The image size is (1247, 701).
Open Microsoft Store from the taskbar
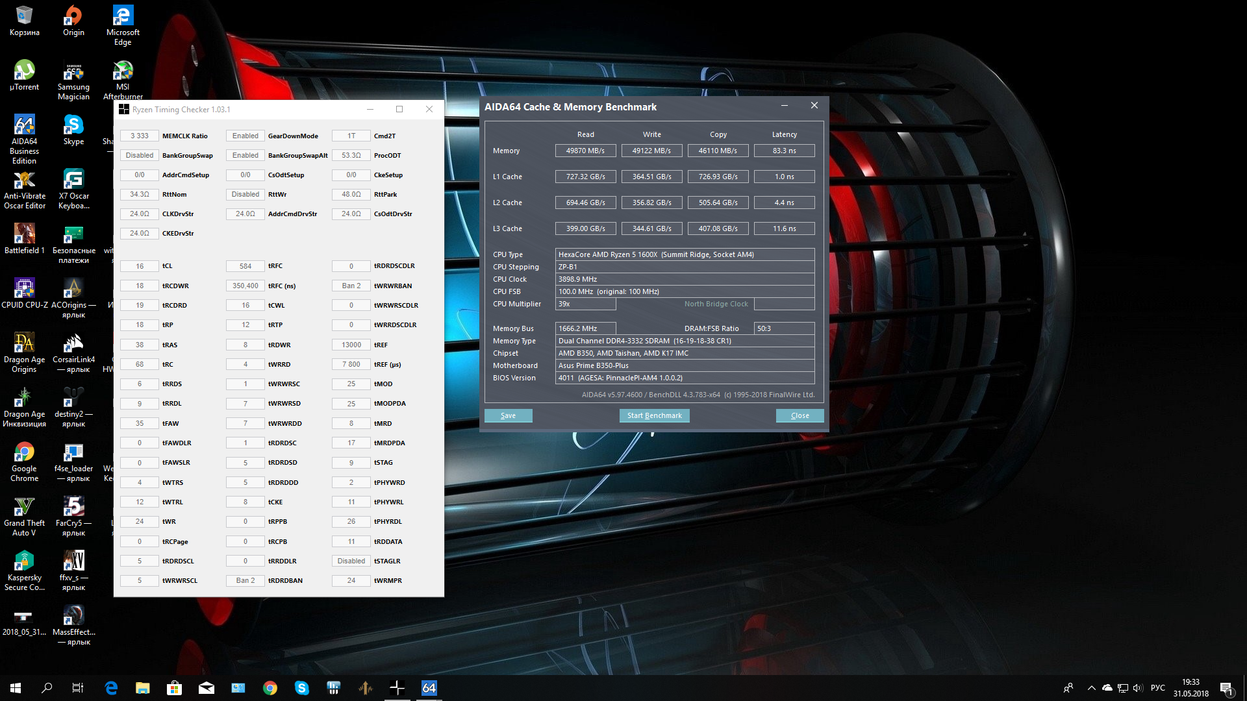(174, 688)
